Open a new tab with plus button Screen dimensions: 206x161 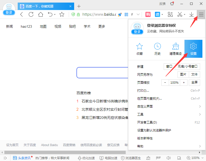coord(79,6)
